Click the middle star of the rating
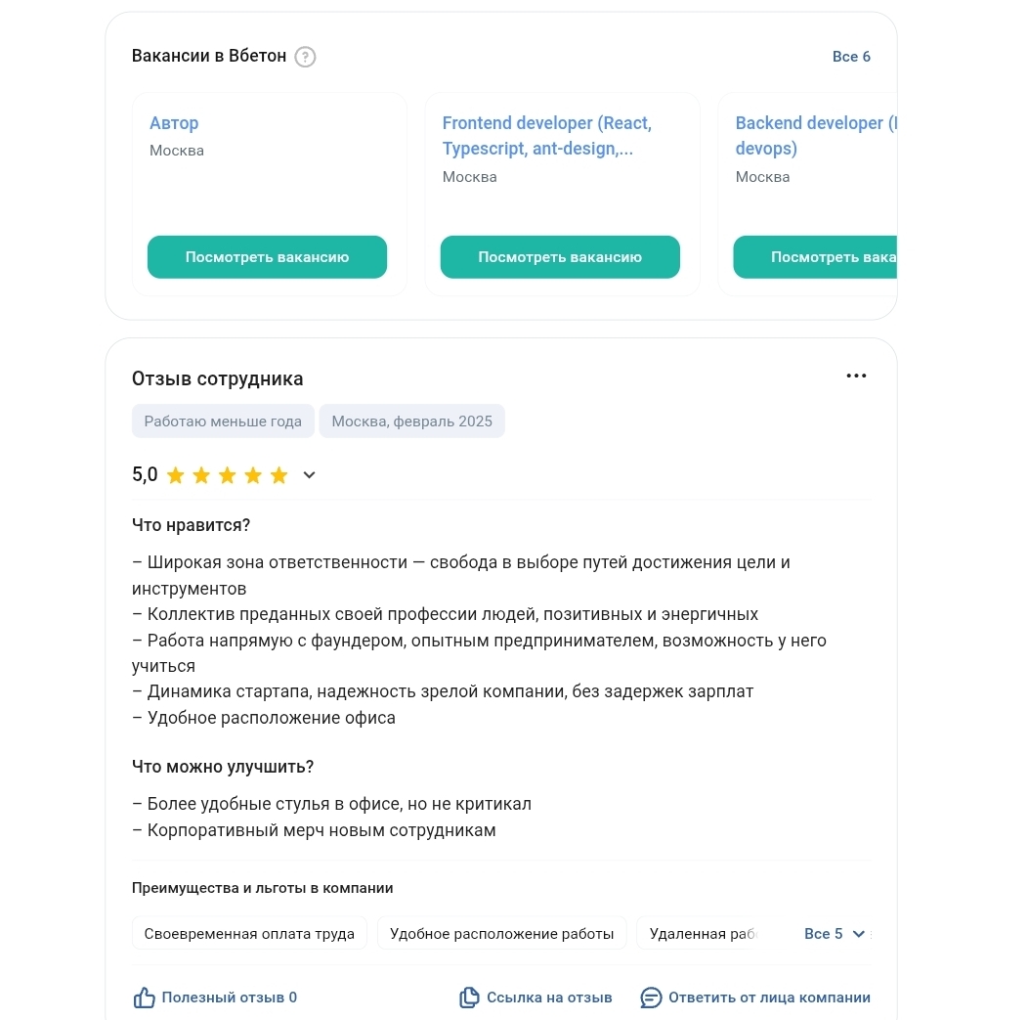The height and width of the screenshot is (1020, 1028). pos(227,474)
